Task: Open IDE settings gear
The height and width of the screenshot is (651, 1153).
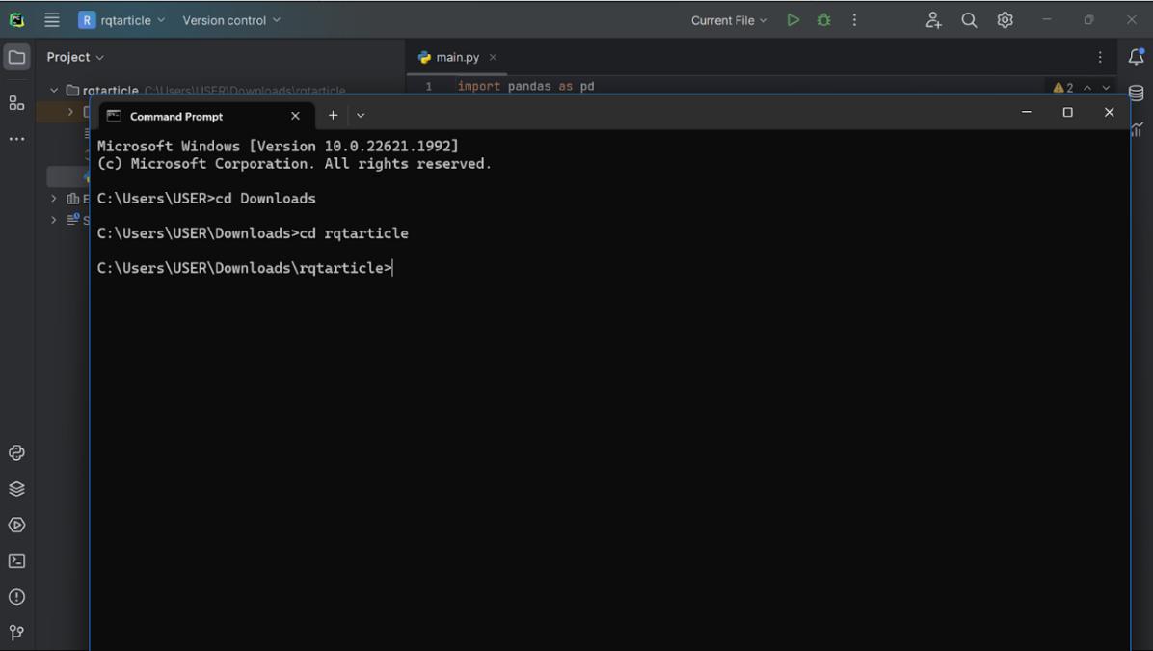Action: point(1005,20)
